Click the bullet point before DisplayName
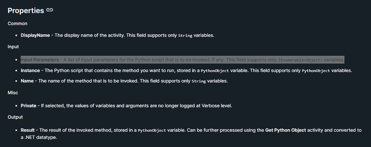The image size is (371, 147). [x=17, y=36]
